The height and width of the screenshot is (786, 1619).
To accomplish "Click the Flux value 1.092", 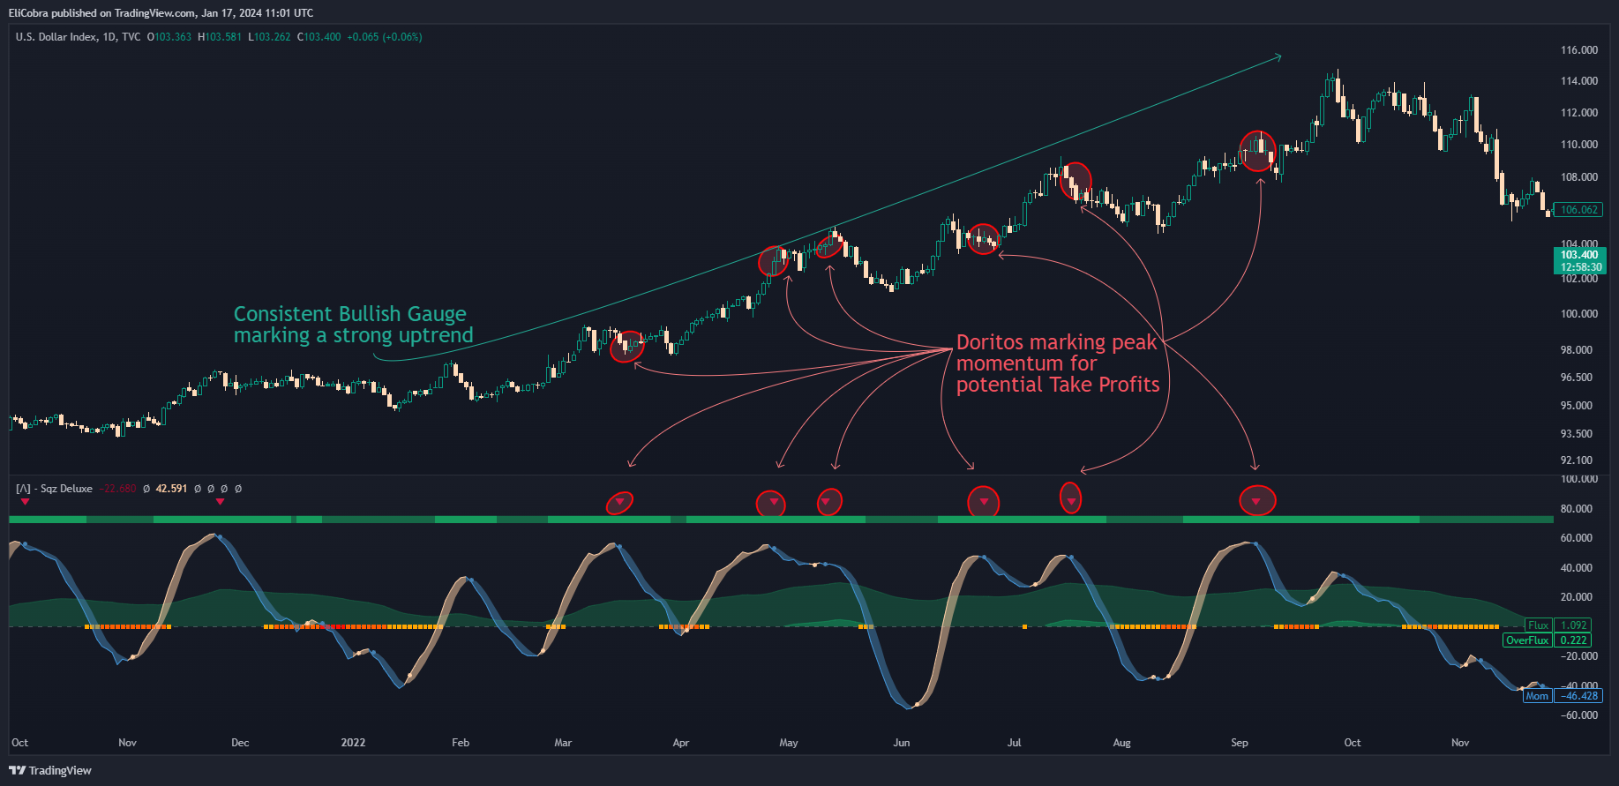I will tap(1573, 625).
